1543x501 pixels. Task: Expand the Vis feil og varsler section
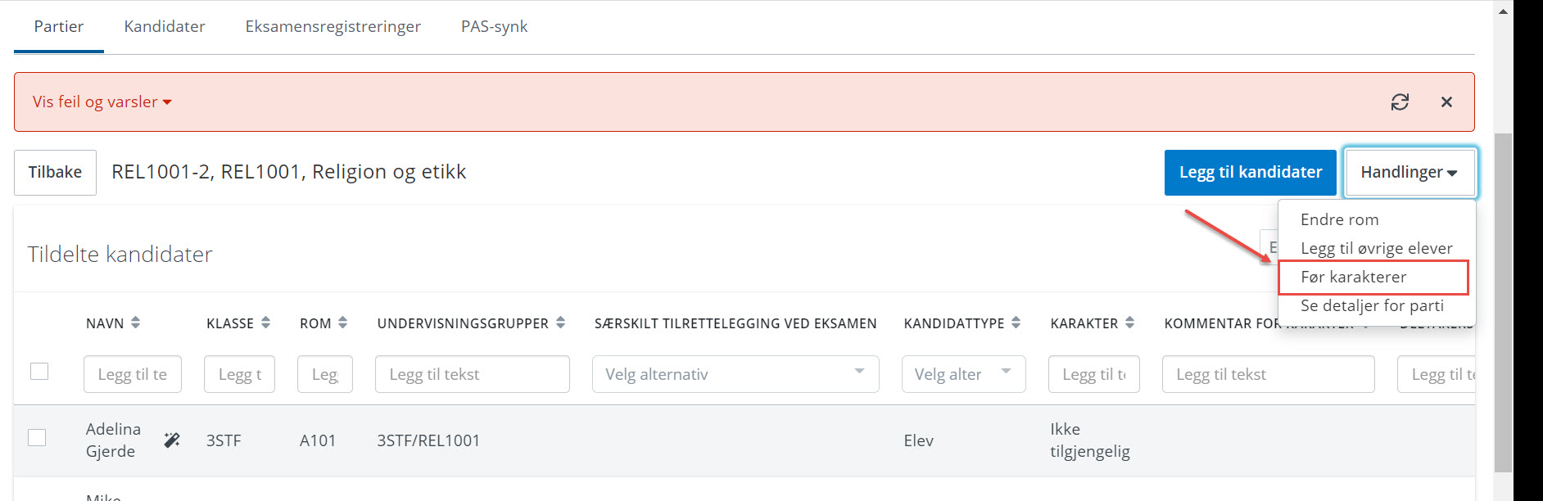(102, 102)
